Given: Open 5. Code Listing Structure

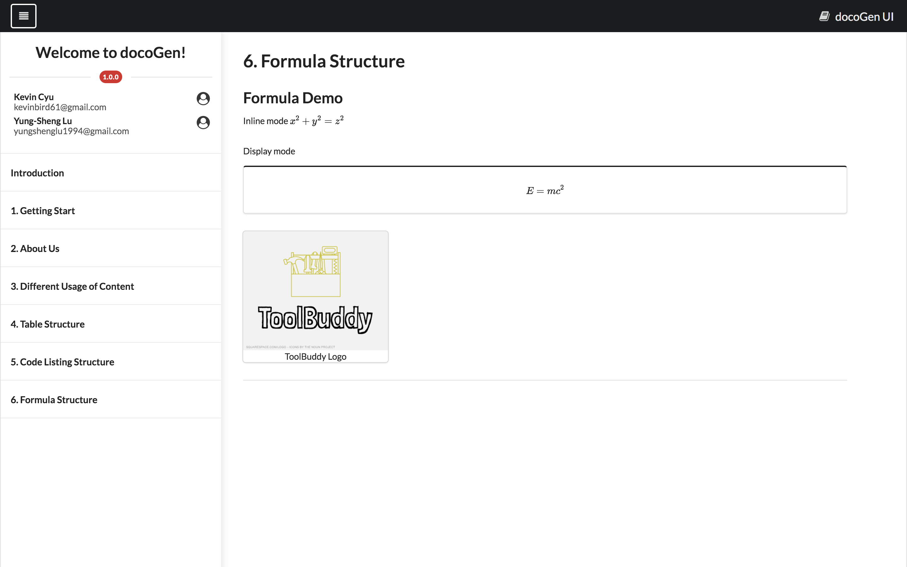Looking at the screenshot, I should pos(62,362).
